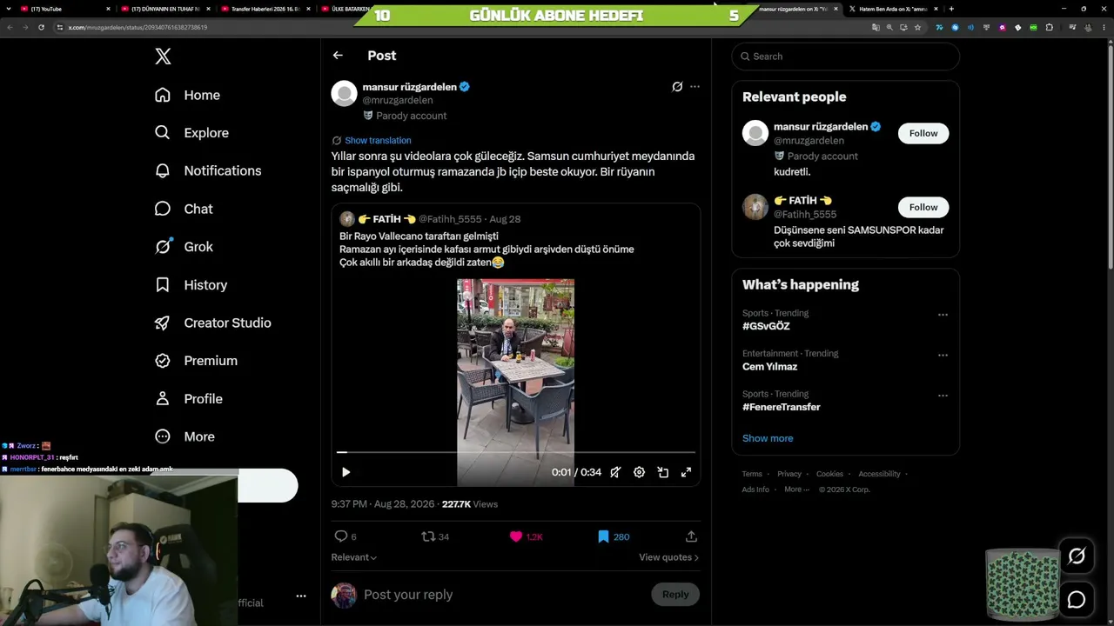Open the Privacy footer link

click(x=789, y=474)
